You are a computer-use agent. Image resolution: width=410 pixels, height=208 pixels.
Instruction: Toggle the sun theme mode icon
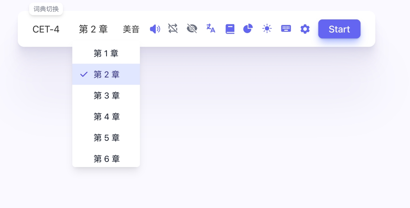[x=267, y=29]
